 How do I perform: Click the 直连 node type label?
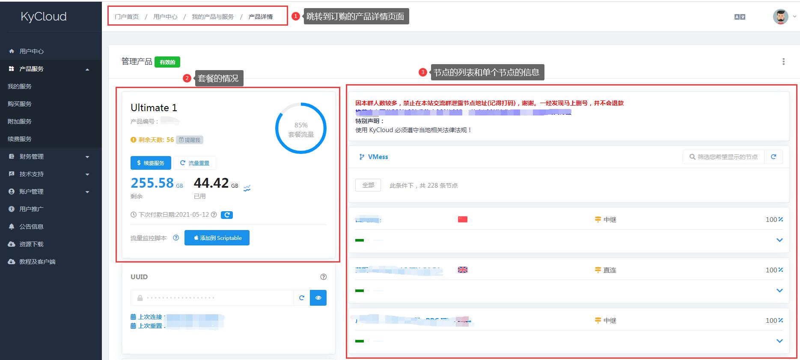coord(606,270)
